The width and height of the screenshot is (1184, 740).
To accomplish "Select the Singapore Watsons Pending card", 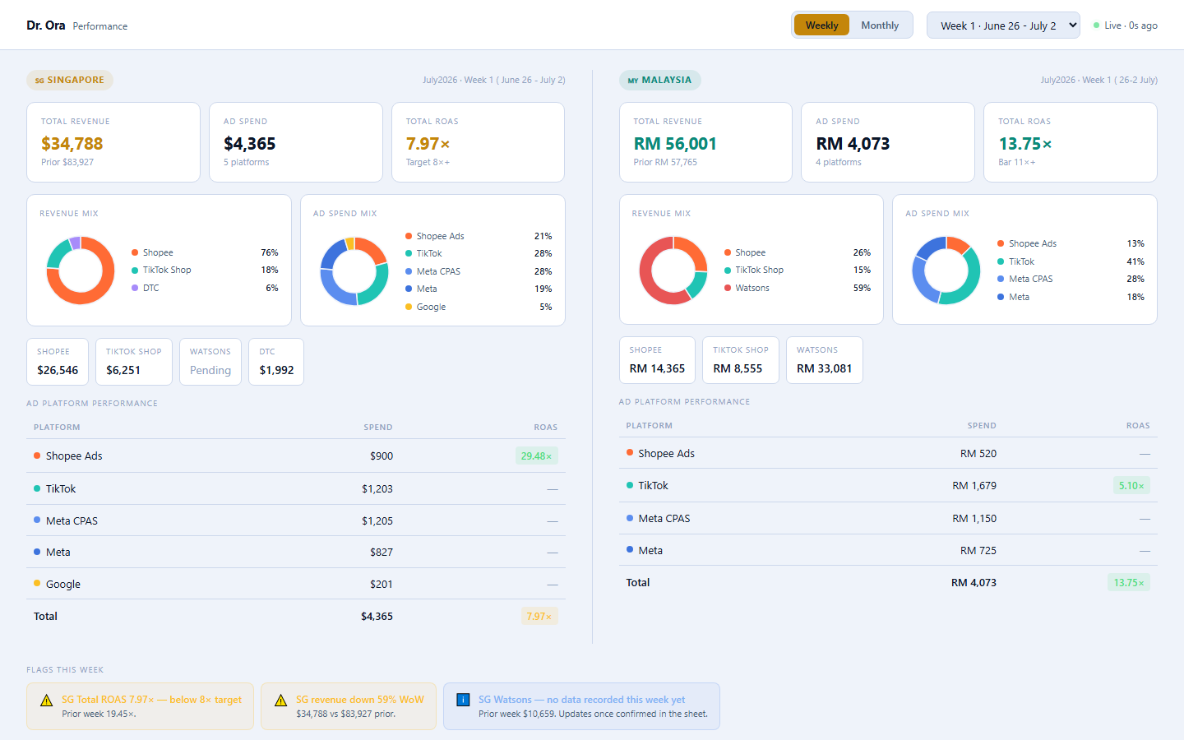I will [210, 362].
